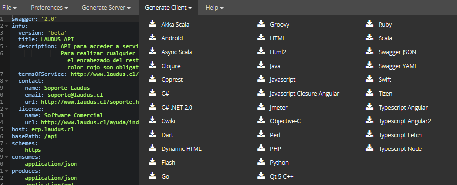
Task: Click the termsOfService URL line
Action: [x=78, y=74]
